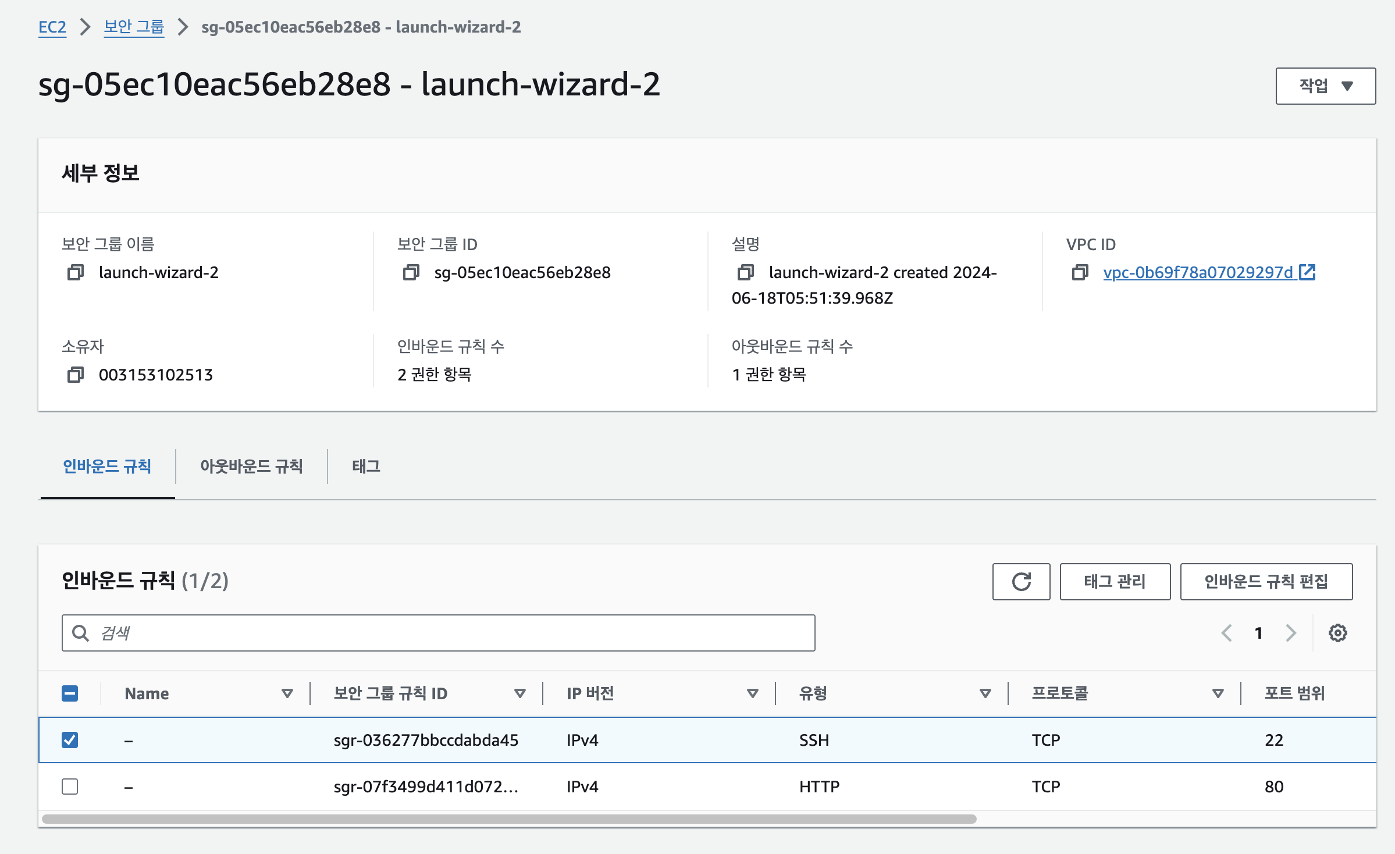Screen dimensions: 1395x854
Task: Click the 검색 search field
Action: click(438, 633)
